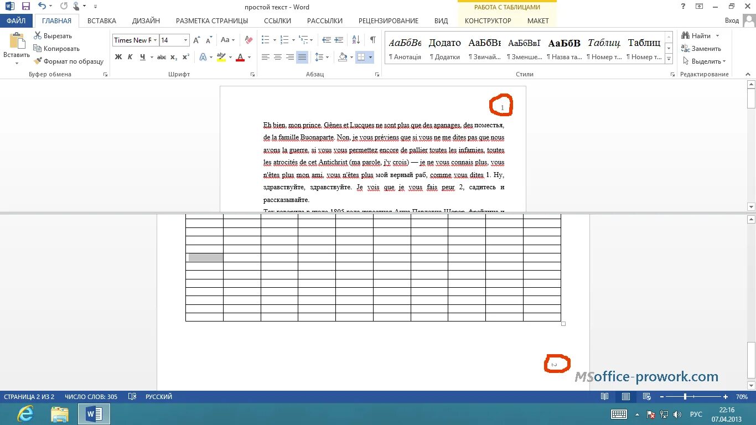Image resolution: width=756 pixels, height=425 pixels.
Task: Switch to the МАКЕТ table tab
Action: [x=538, y=20]
